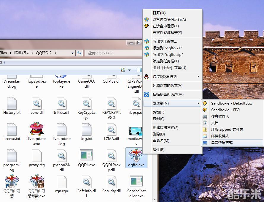
Task: Expand the arrow after QQFFO 2 breadcrumb
Action: (55, 53)
